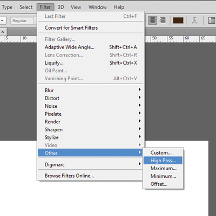216x216 pixels.
Task: Select the Other submenu entry
Action: click(90, 153)
